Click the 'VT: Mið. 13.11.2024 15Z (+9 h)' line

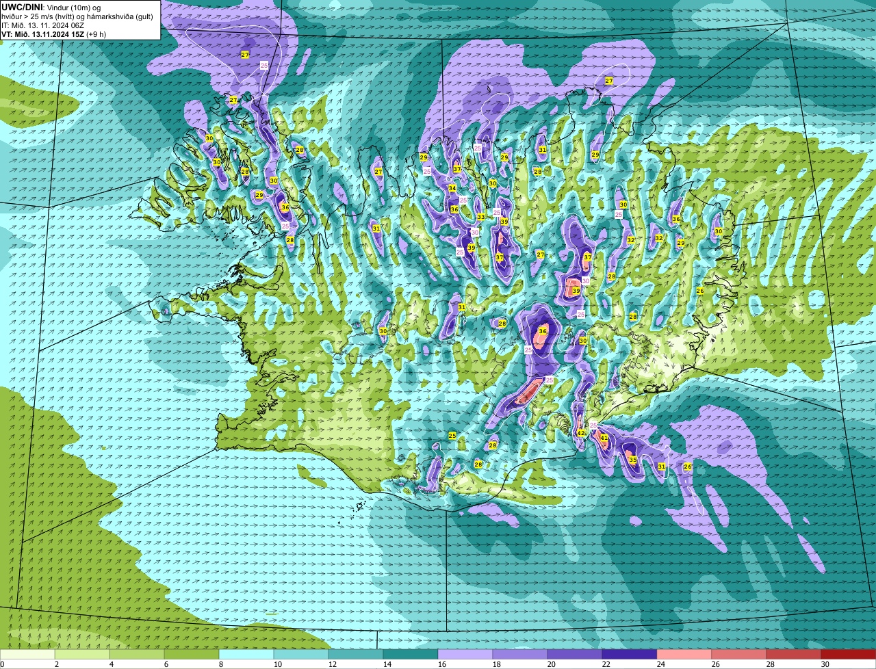click(x=54, y=34)
